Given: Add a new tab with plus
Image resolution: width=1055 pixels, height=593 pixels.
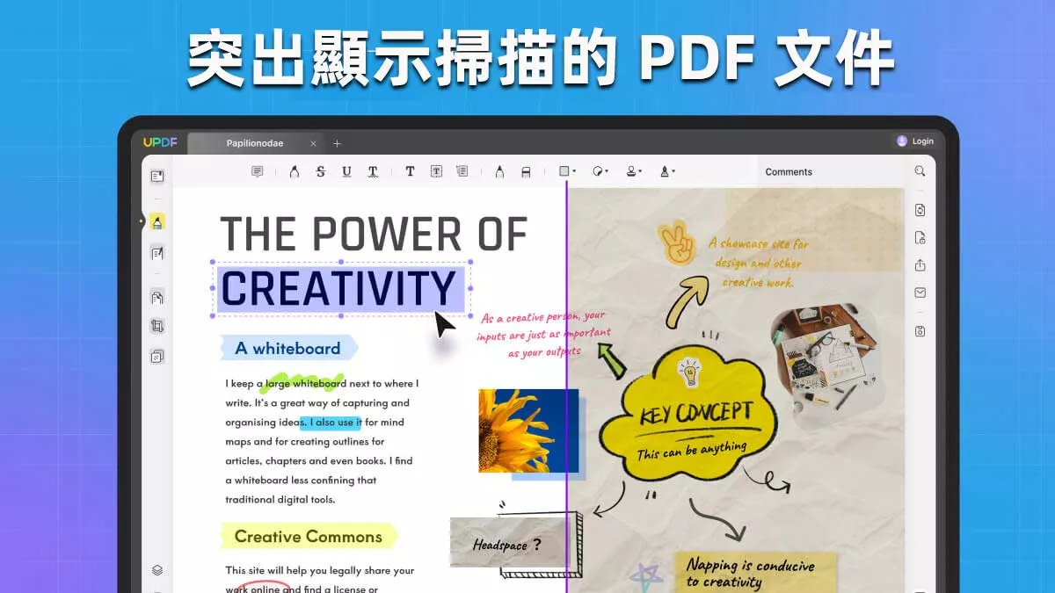Looking at the screenshot, I should point(337,143).
